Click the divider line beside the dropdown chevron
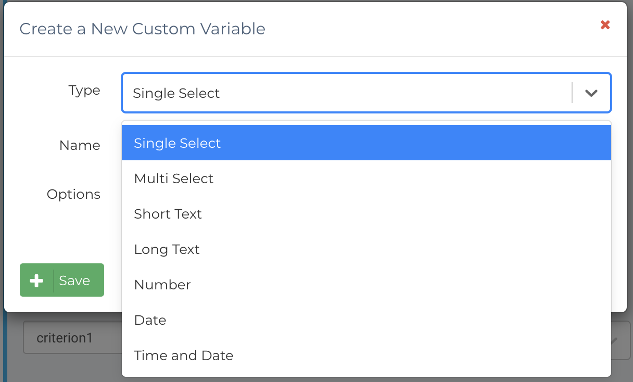 (572, 93)
